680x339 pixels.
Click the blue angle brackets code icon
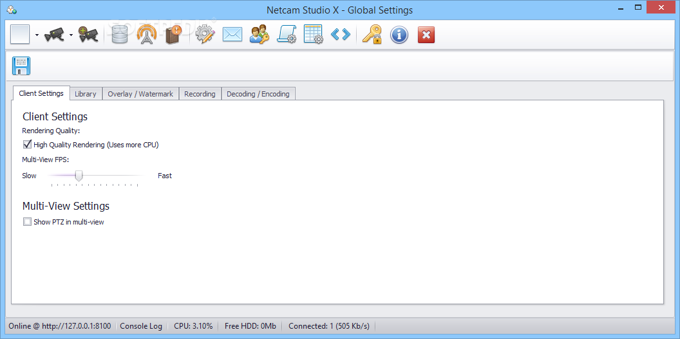[x=341, y=34]
